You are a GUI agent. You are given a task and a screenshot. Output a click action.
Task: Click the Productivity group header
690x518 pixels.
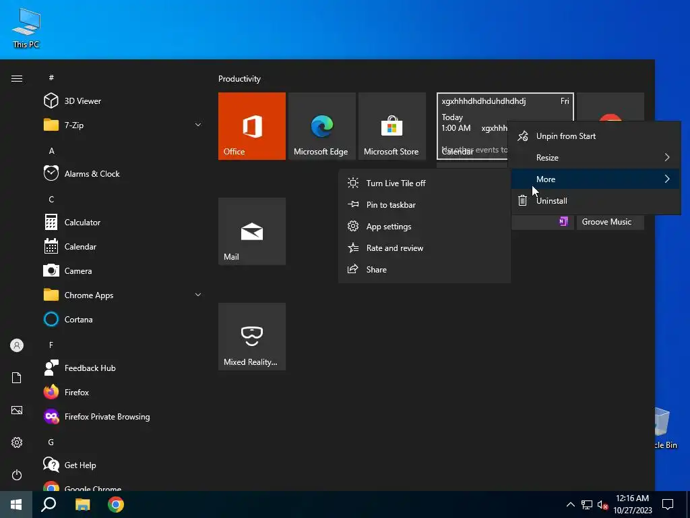tap(239, 79)
